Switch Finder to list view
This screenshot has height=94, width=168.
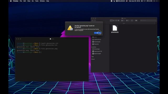coord(114,20)
